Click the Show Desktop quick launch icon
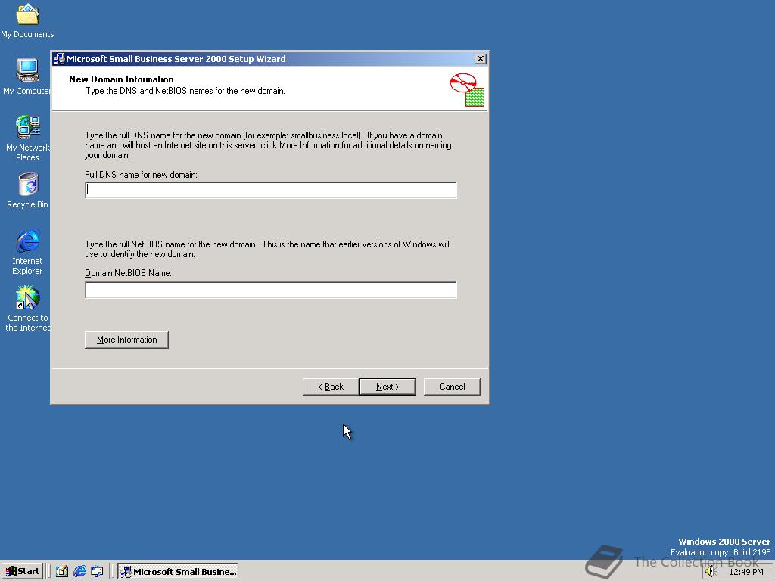Screen dimensions: 775x581 (61, 571)
